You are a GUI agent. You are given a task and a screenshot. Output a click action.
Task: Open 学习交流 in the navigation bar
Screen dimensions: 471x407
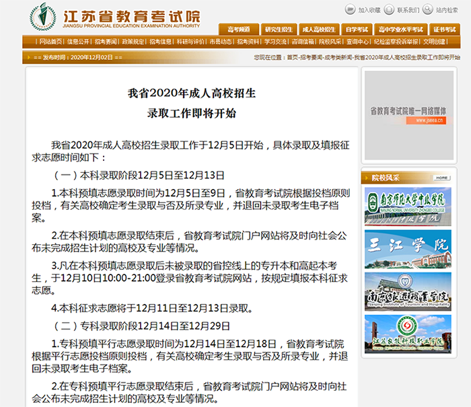click(x=275, y=42)
